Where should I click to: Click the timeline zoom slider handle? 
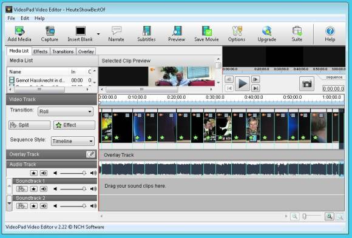(305, 216)
